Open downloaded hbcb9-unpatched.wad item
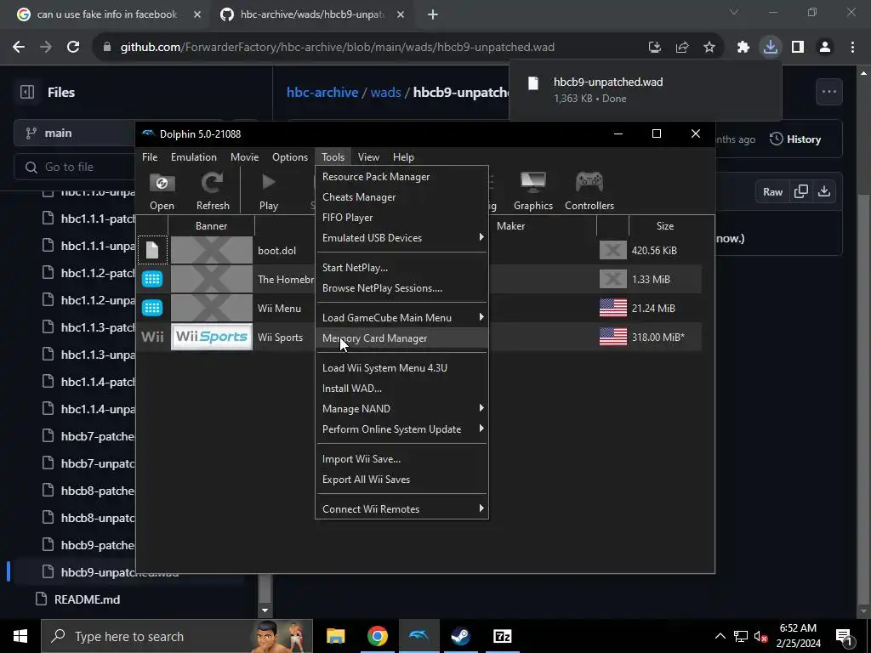 [x=645, y=90]
